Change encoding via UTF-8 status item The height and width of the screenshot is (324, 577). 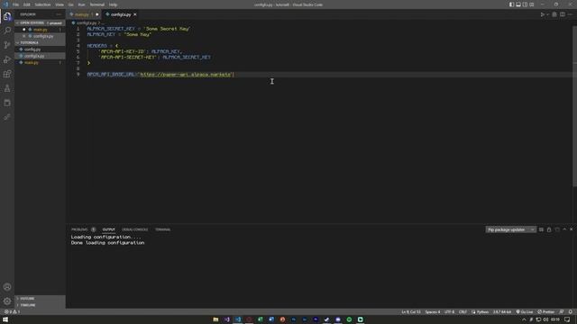(449, 312)
